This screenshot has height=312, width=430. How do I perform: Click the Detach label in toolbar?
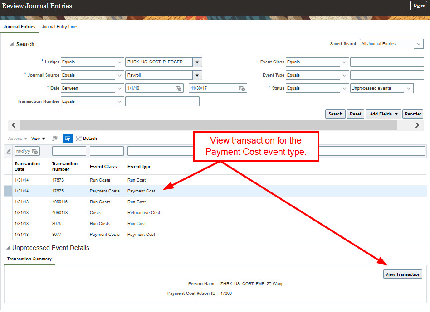90,139
